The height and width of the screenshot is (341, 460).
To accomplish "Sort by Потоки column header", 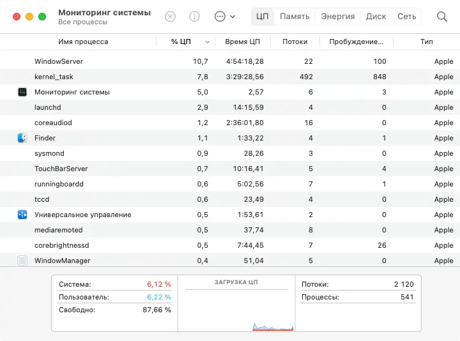I will 295,42.
